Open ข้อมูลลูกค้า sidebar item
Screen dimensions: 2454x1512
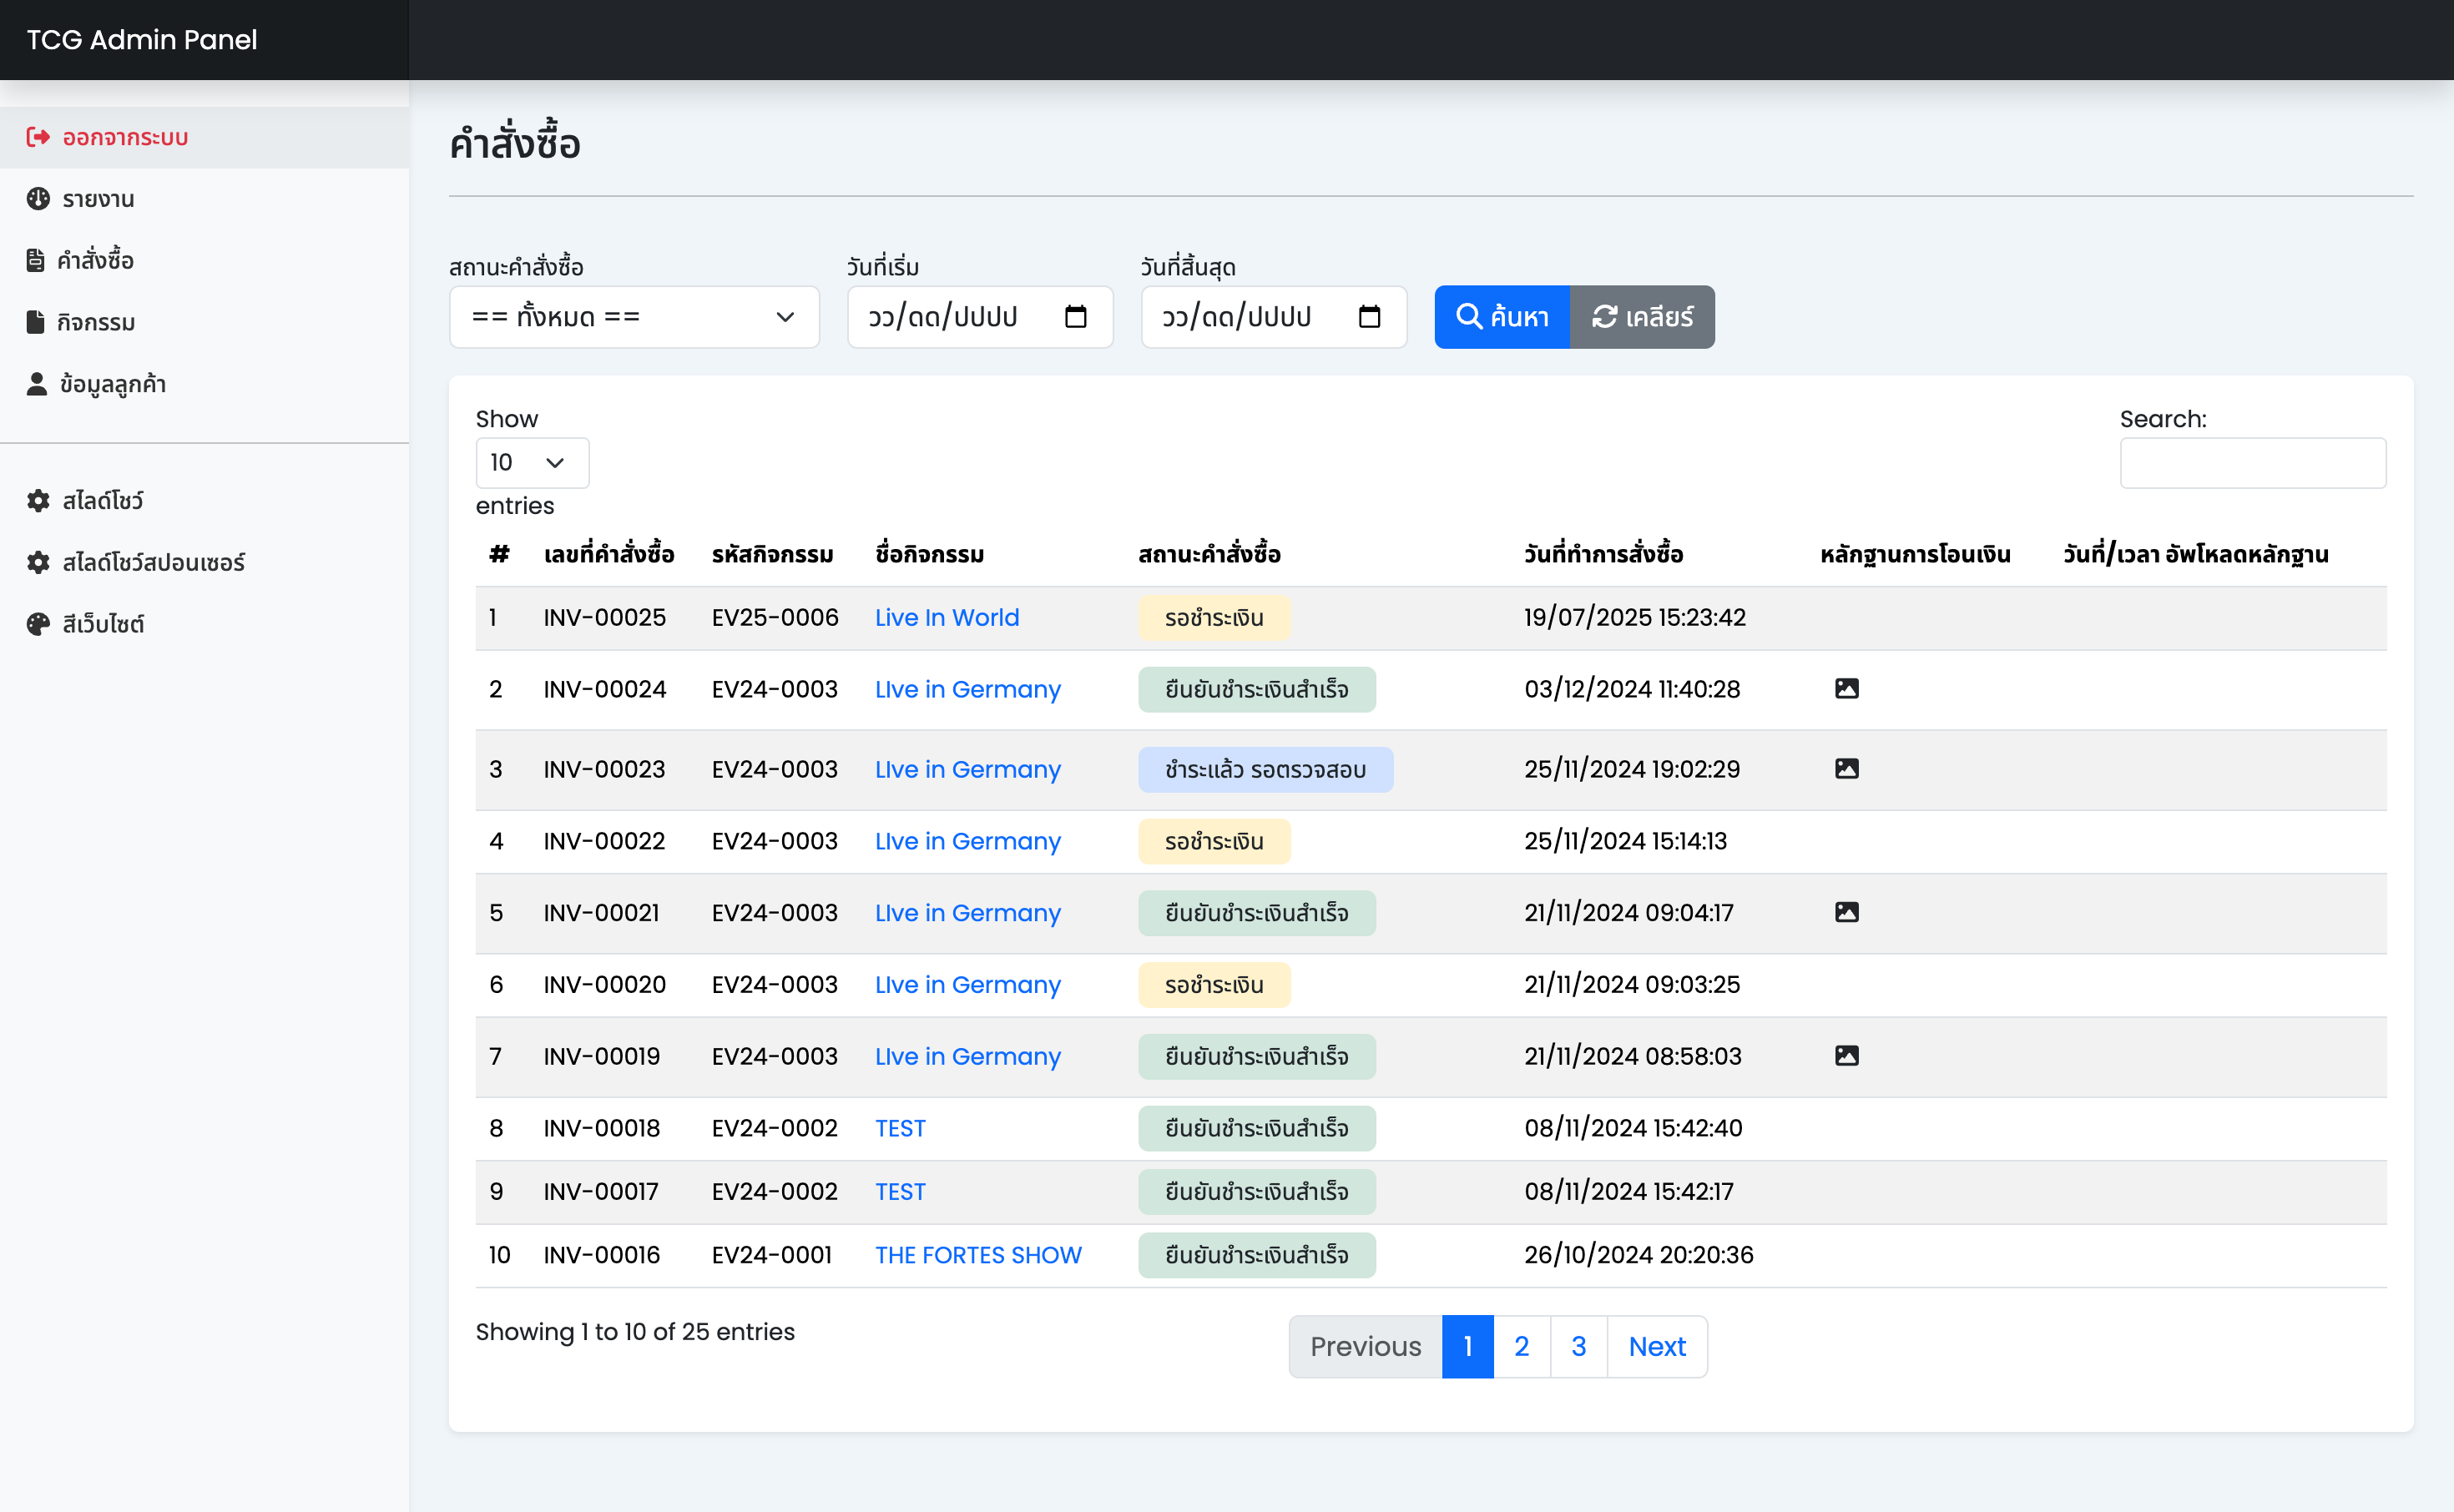(112, 384)
